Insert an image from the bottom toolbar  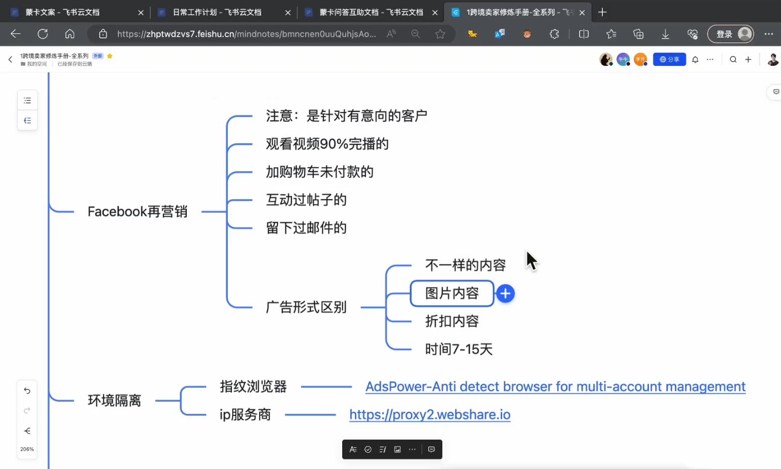pos(397,449)
